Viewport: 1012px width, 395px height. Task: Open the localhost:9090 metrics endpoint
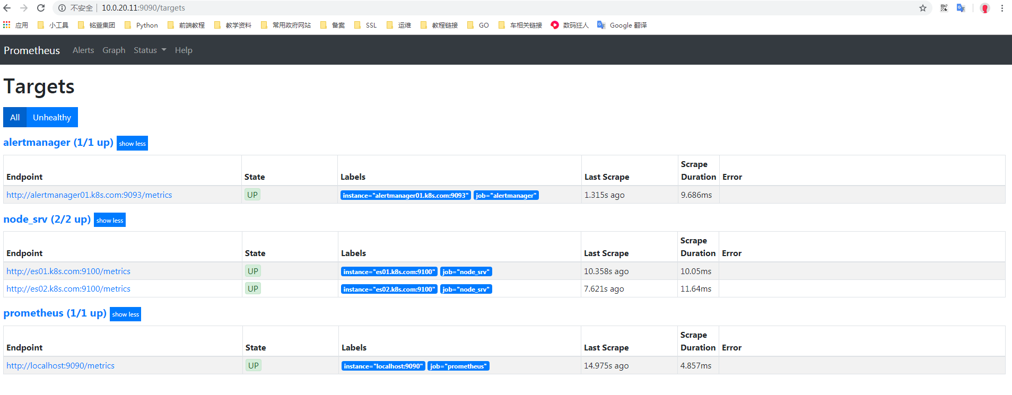[60, 366]
